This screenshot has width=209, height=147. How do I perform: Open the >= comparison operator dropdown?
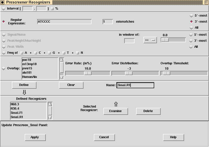tap(150, 40)
